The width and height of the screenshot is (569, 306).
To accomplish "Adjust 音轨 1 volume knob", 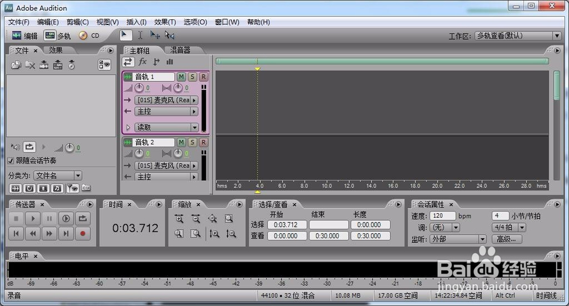I will (x=139, y=88).
